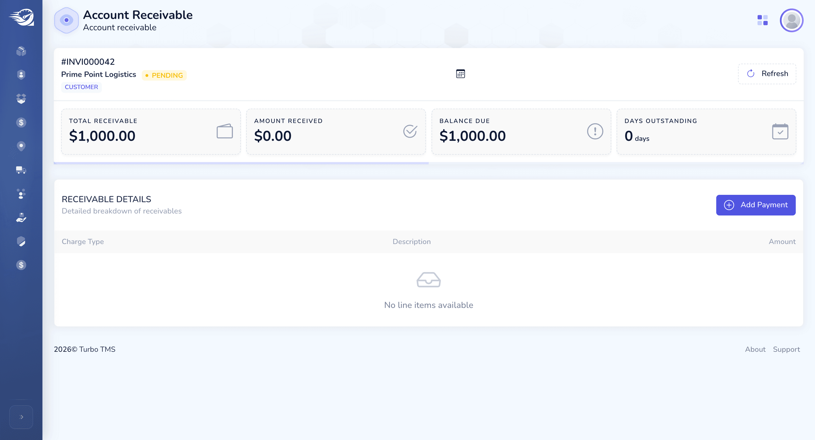Image resolution: width=815 pixels, height=440 pixels.
Task: Click the wallet icon in Total Receivable card
Action: [225, 131]
